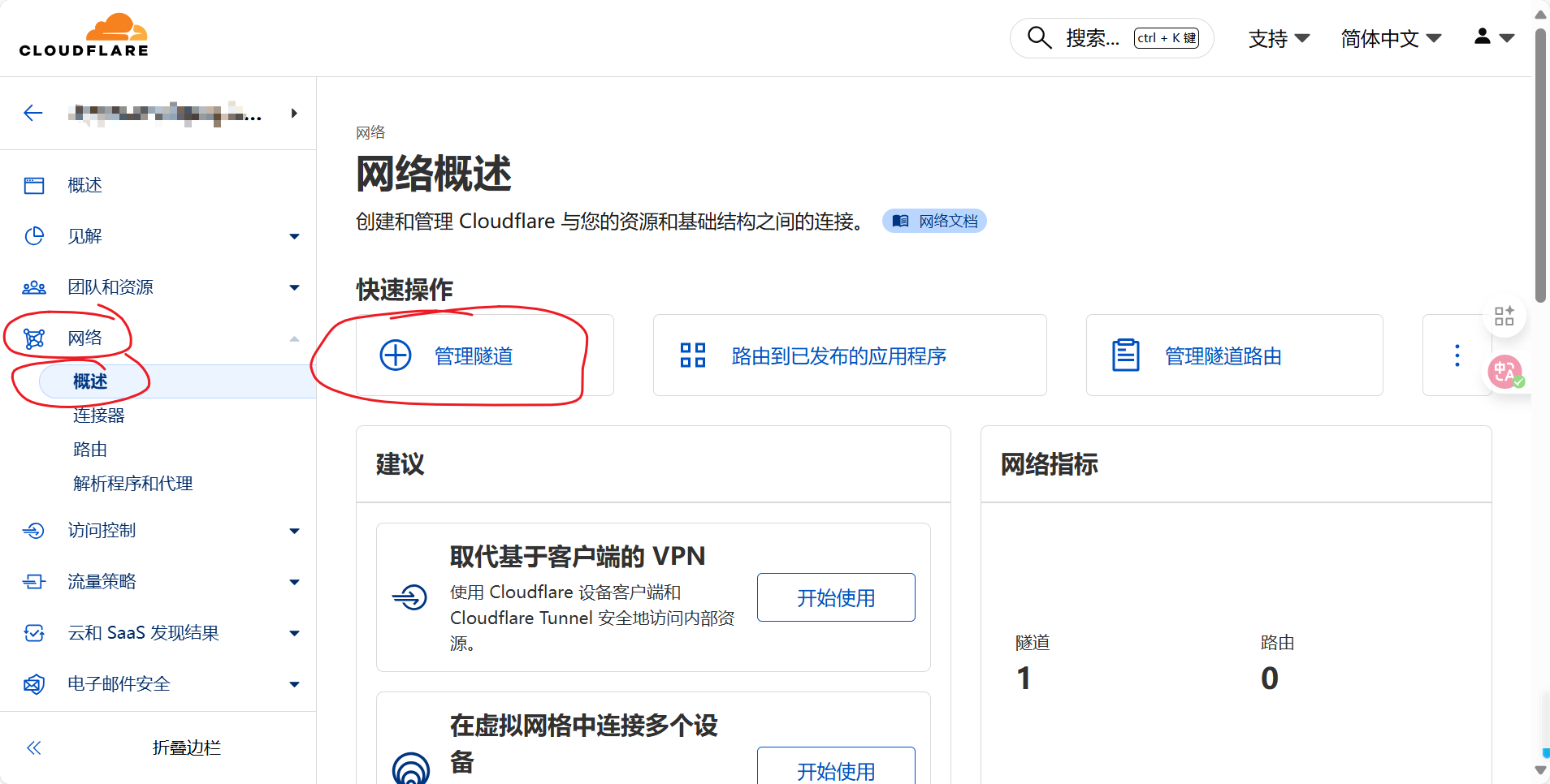The image size is (1550, 784).
Task: Click the VPN arrow-circle icon in suggestions
Action: (x=410, y=597)
